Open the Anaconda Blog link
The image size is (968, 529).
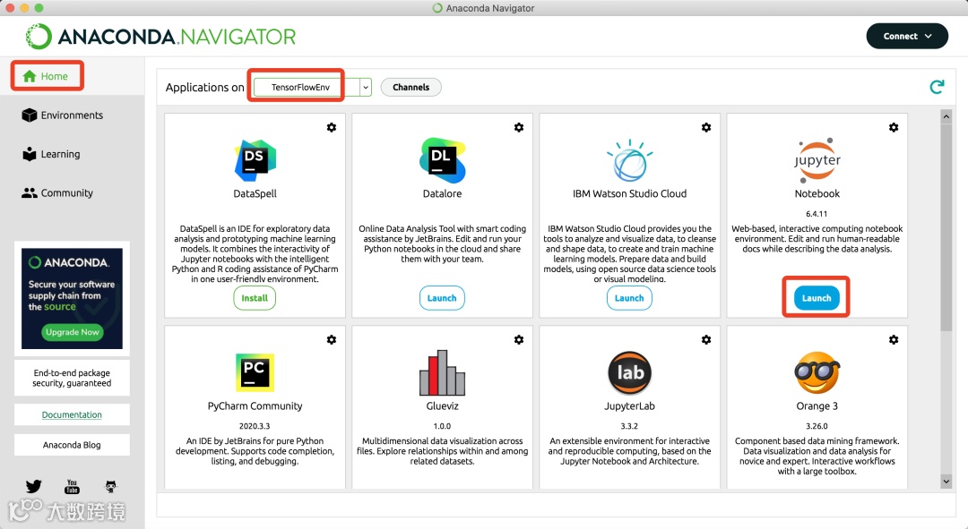72,445
